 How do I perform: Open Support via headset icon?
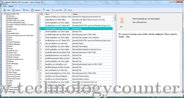click(x=32, y=10)
